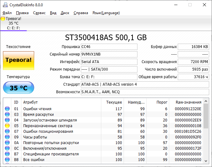Click blue status icon for attribute B8

coord(7,160)
